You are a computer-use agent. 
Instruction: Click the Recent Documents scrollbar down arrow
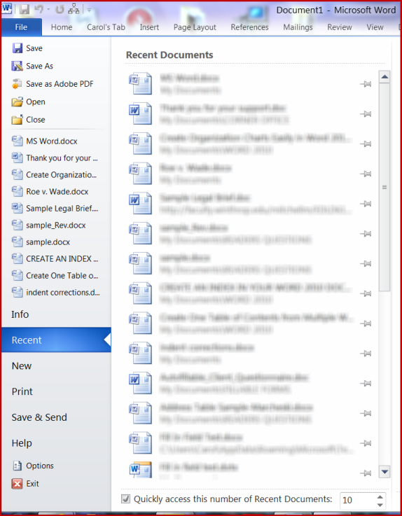click(384, 472)
